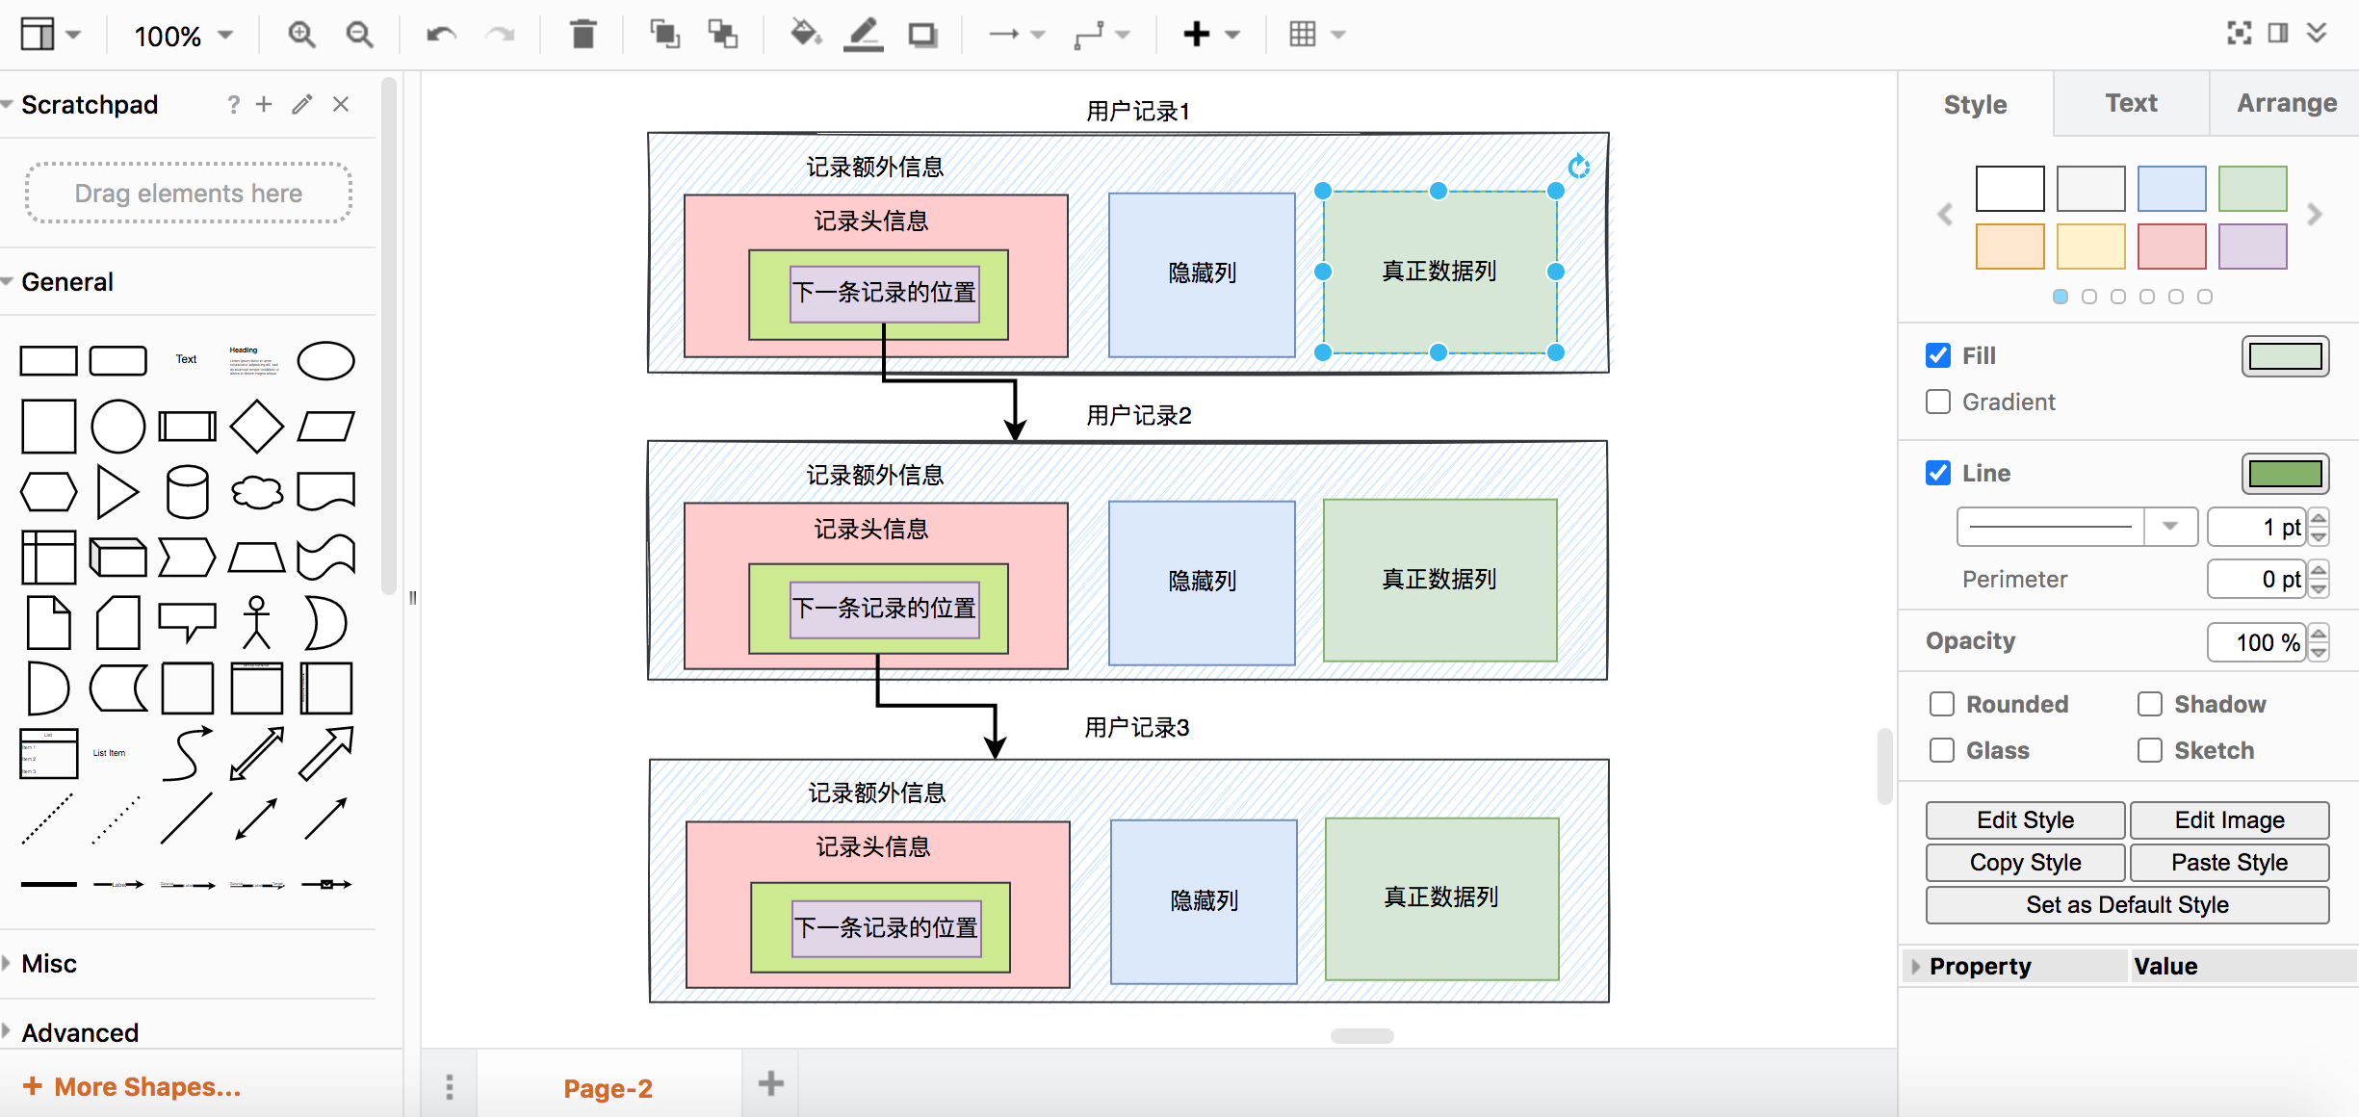Open the table insert dropdown

[x=1316, y=35]
